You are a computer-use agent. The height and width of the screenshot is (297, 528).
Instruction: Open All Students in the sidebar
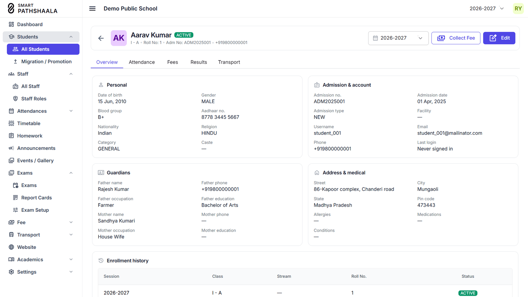(43, 49)
